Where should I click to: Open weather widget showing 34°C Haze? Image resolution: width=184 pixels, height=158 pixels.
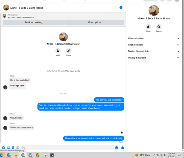click(142, 155)
